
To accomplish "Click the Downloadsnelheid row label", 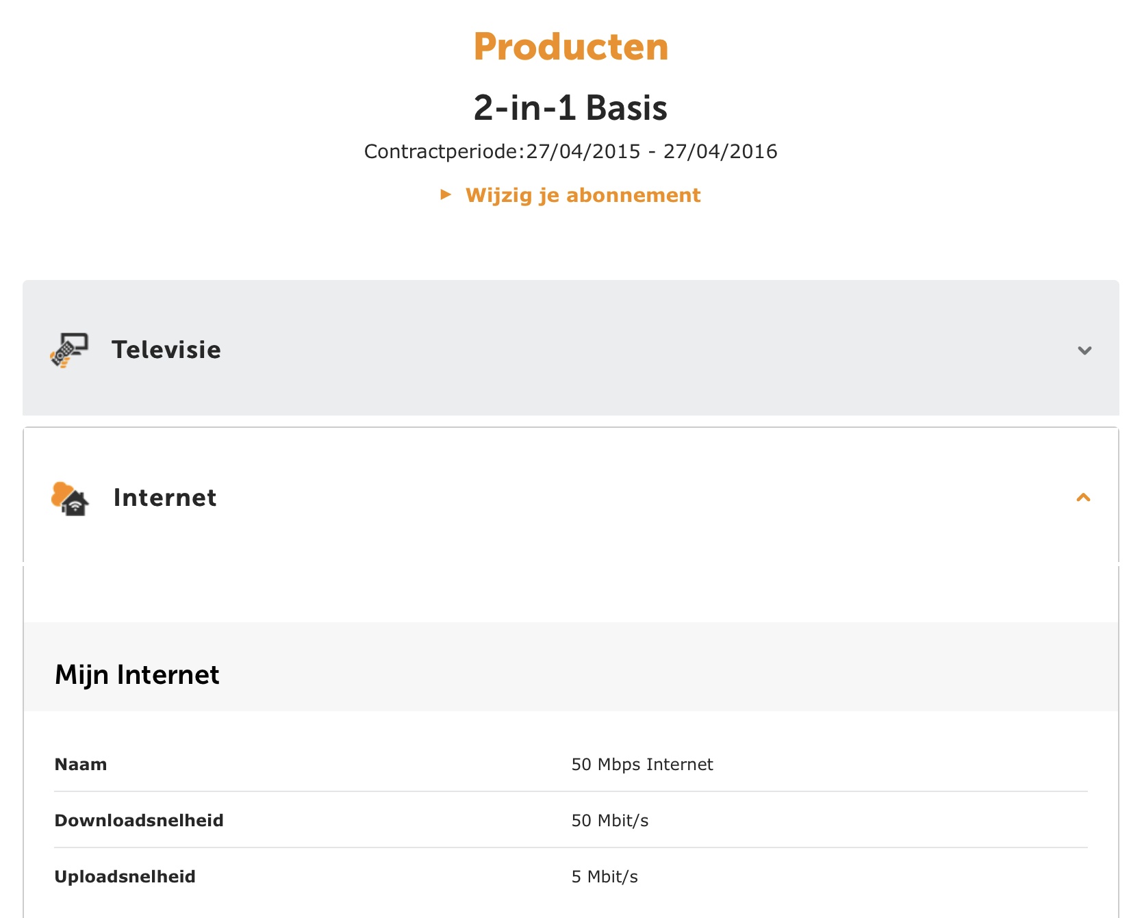I will pyautogui.click(x=139, y=821).
